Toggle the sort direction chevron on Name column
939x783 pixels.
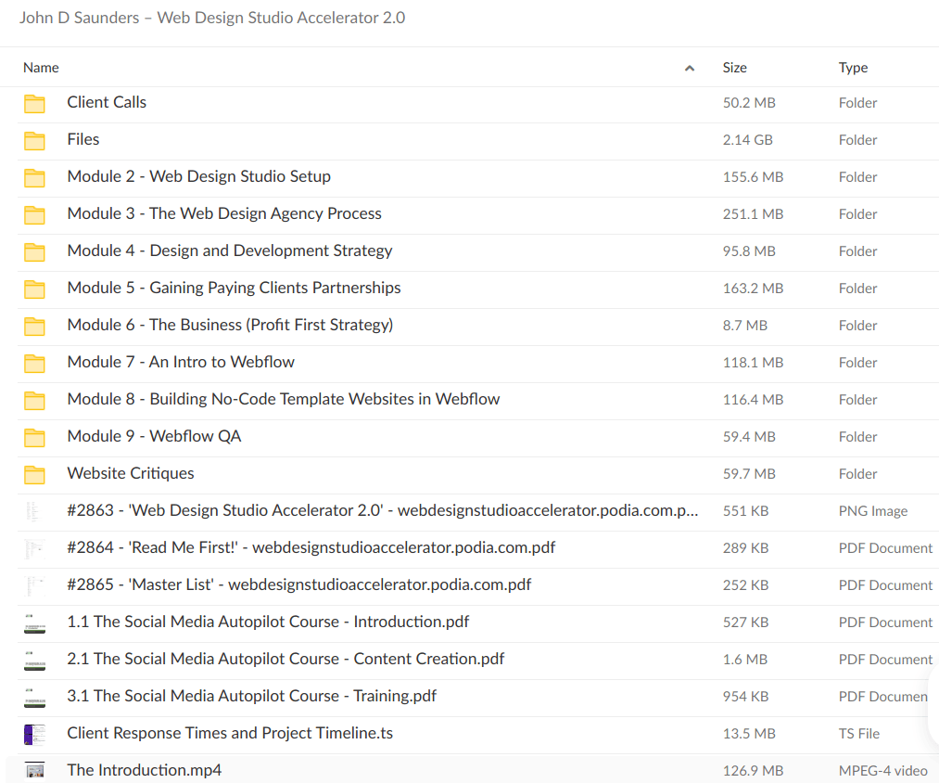click(690, 68)
